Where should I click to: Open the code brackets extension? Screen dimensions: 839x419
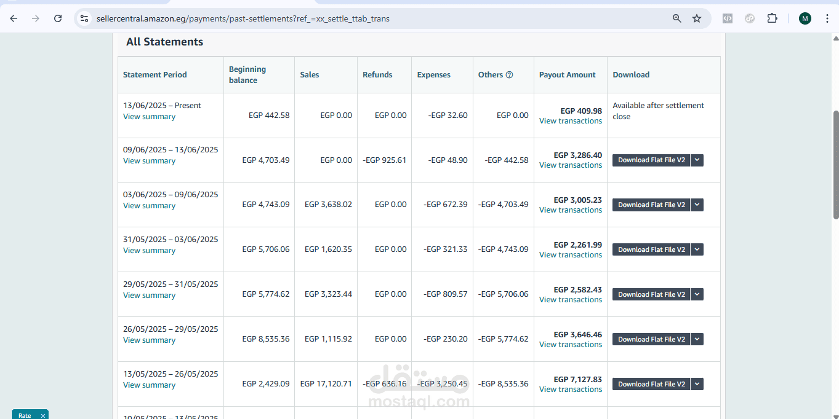pos(728,18)
